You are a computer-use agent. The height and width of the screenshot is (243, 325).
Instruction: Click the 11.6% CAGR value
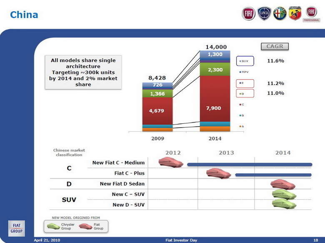coord(276,61)
